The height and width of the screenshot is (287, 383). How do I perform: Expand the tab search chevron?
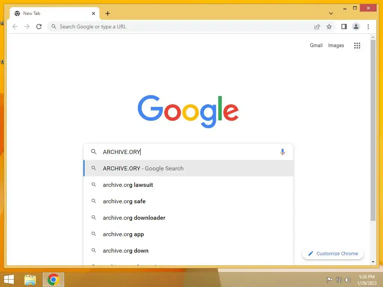coord(331,13)
